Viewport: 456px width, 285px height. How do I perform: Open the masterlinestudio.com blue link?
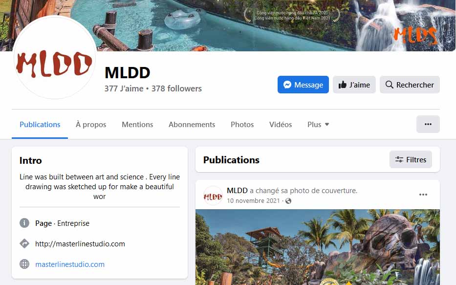(x=70, y=264)
